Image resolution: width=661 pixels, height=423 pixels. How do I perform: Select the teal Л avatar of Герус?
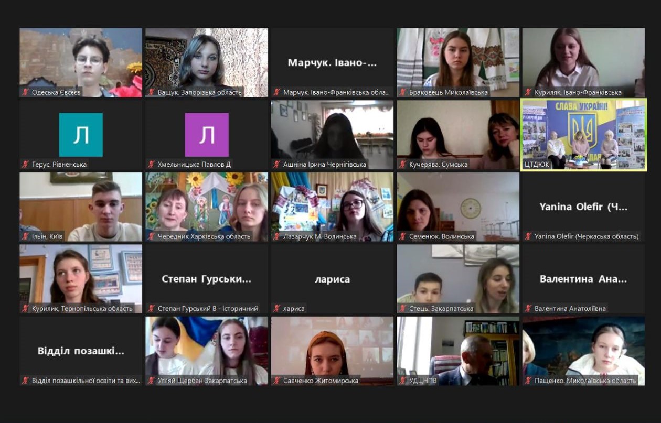[81, 135]
